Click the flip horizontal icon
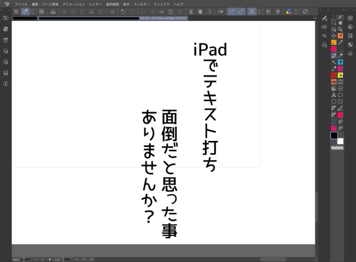 (x=220, y=12)
